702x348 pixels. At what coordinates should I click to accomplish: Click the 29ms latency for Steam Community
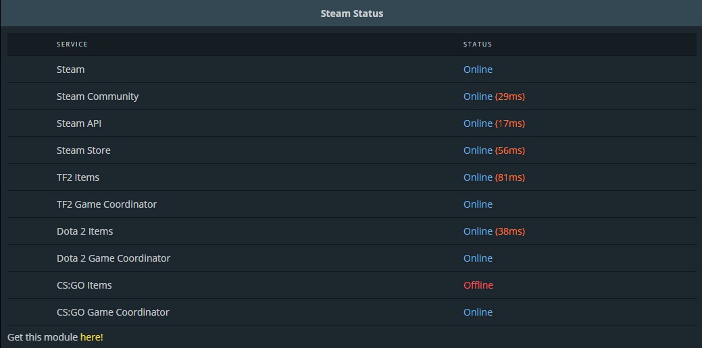click(x=510, y=96)
